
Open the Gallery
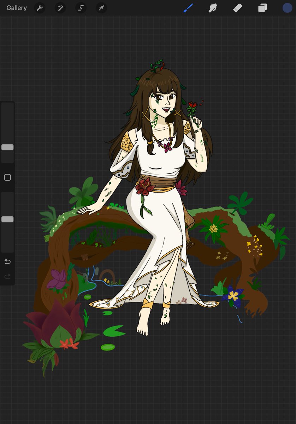tap(17, 8)
